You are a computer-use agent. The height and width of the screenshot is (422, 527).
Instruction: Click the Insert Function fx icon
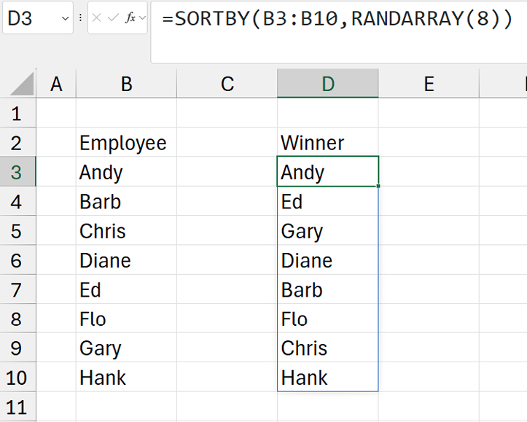[x=130, y=18]
